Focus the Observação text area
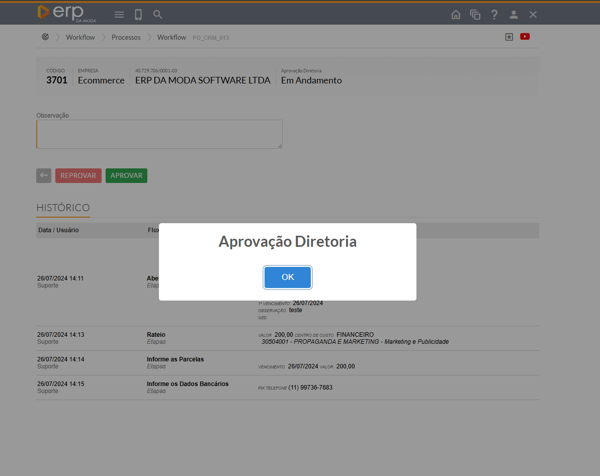Screen dimensions: 600x476 (159, 134)
